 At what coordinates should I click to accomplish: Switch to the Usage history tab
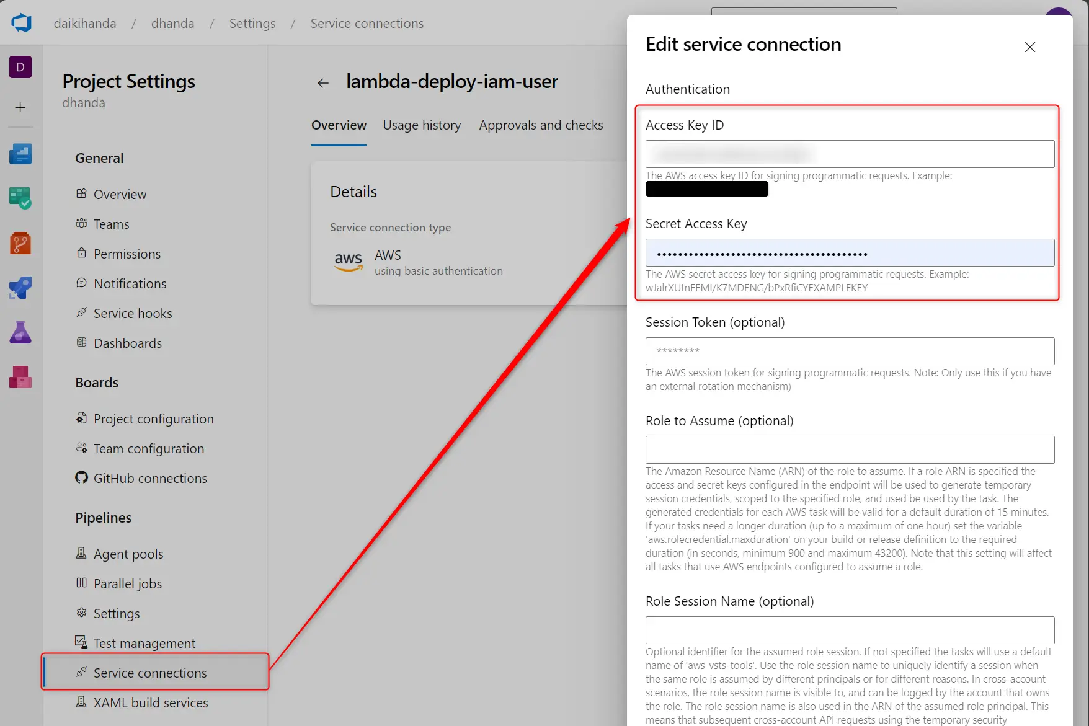click(422, 125)
